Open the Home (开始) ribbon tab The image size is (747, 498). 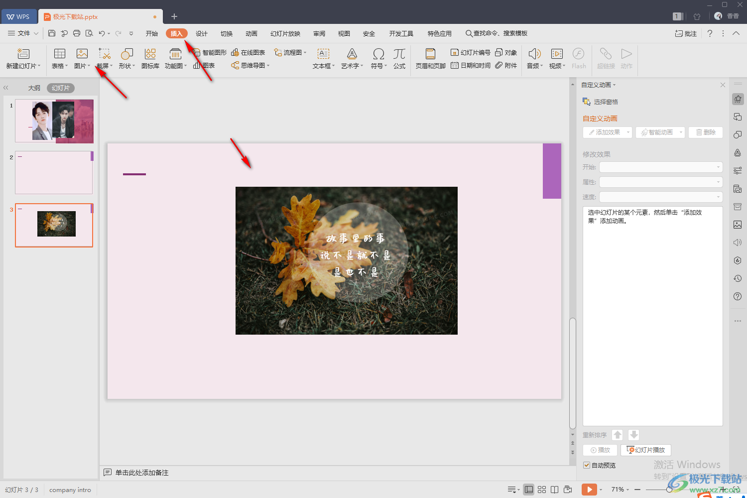[x=152, y=33]
